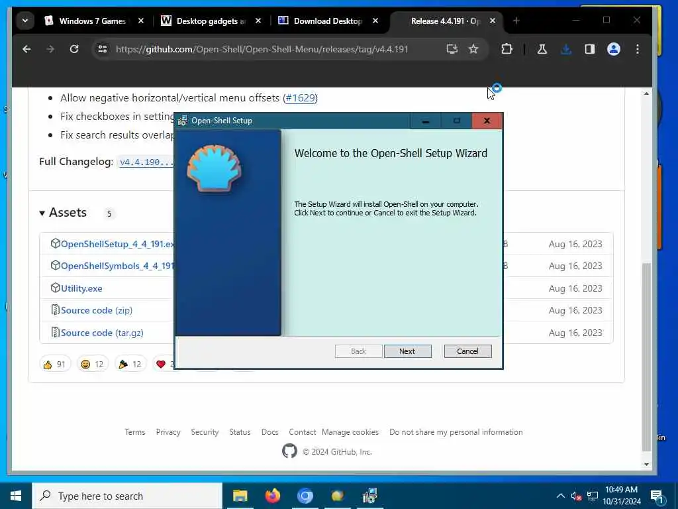Minimize the Open-Shell Setup window
Screen dimensions: 678x509
[x=426, y=121]
